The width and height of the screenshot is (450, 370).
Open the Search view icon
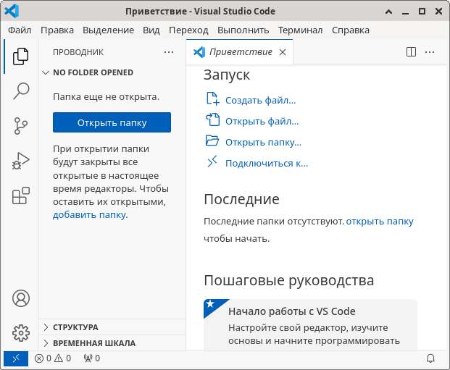point(20,91)
